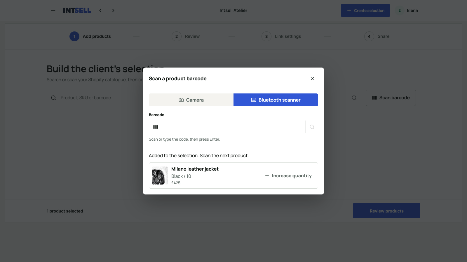This screenshot has width=467, height=262.
Task: Open the hamburger navigation menu
Action: [x=53, y=10]
